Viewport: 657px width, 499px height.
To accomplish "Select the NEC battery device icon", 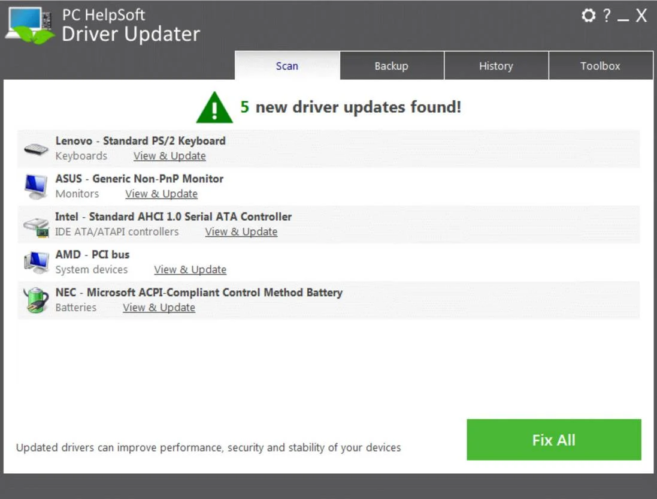I will [x=35, y=300].
